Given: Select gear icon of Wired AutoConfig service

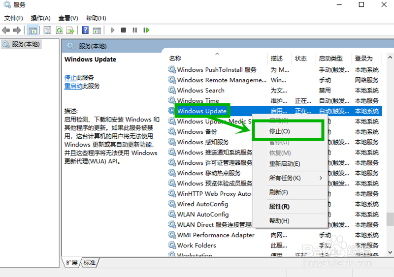Looking at the screenshot, I should click(x=172, y=204).
